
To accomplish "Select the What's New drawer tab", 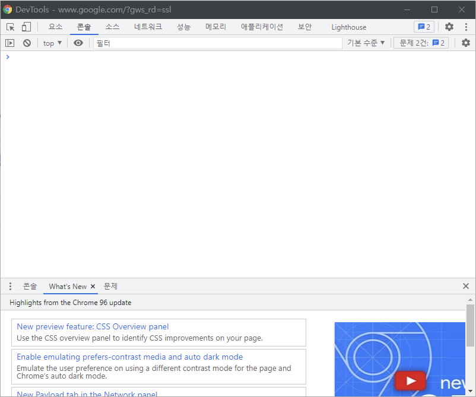I will (x=68, y=286).
